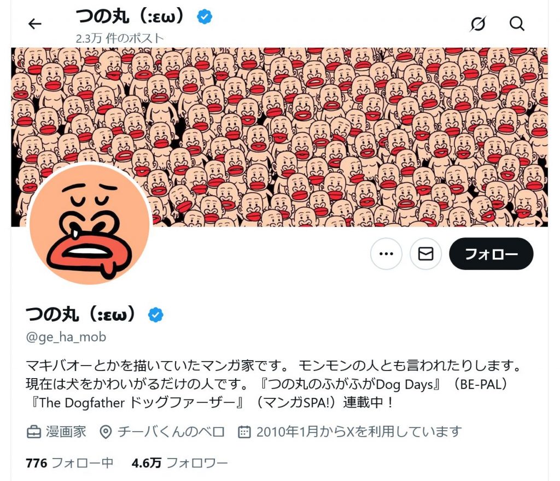Open the Grok slashed-circle icon
The width and height of the screenshot is (560, 481).
[478, 24]
